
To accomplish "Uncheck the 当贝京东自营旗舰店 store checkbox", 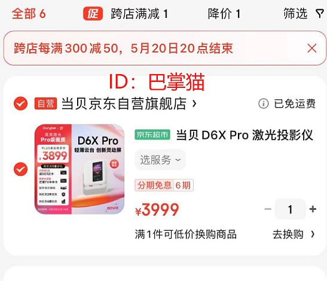I will [x=21, y=103].
